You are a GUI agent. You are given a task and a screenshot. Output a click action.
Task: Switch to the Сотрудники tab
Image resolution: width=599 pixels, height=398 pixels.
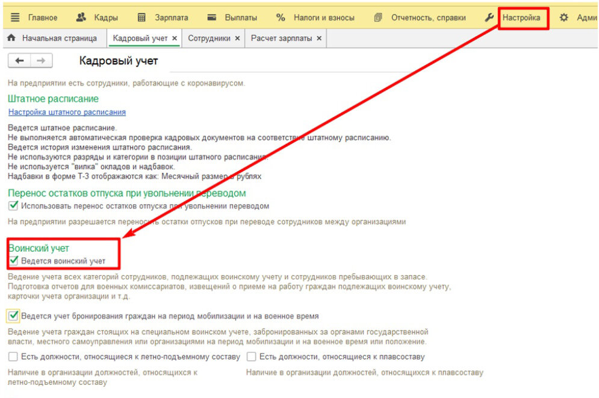click(x=209, y=38)
